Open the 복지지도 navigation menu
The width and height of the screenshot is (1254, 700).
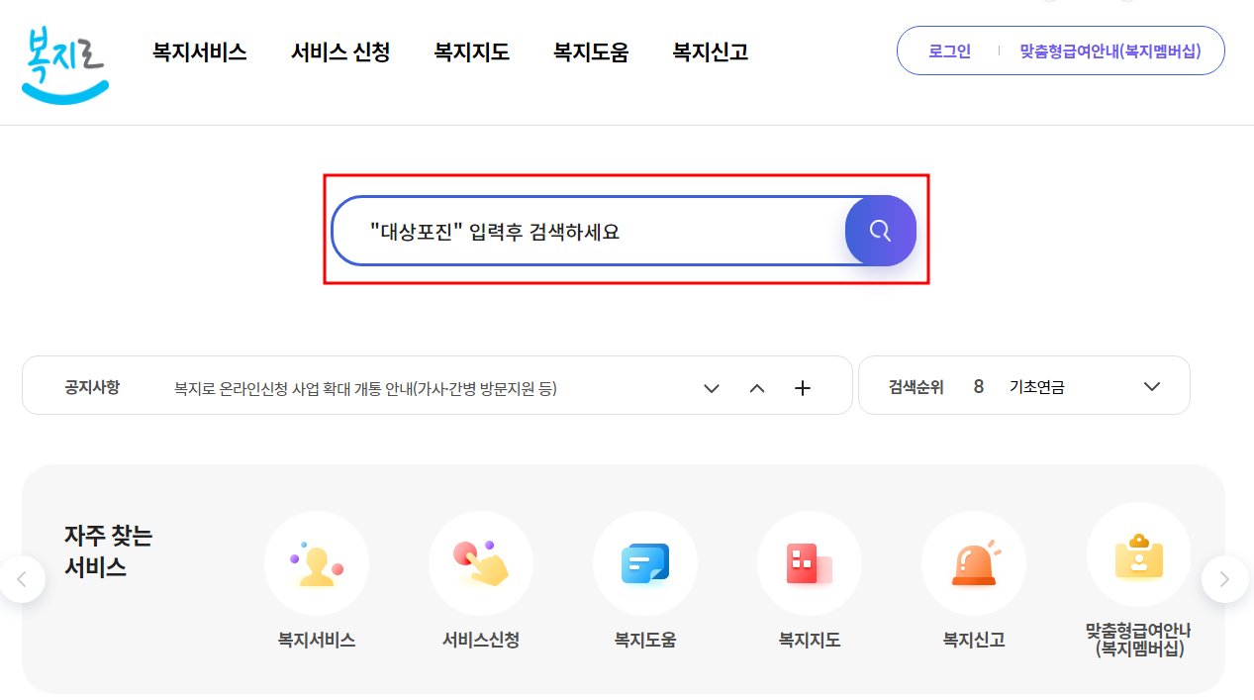pos(471,51)
